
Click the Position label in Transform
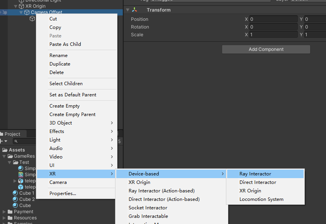pos(139,19)
